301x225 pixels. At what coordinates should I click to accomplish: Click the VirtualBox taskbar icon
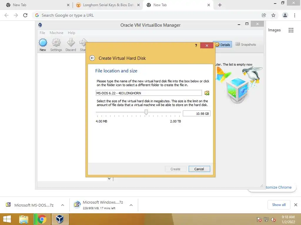(x=60, y=219)
